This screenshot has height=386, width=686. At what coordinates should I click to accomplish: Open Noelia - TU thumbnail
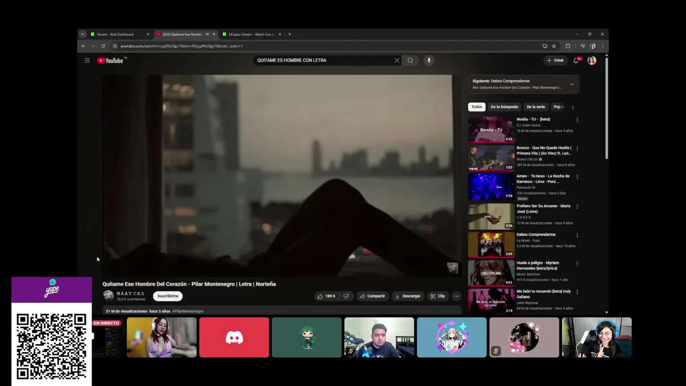pos(491,129)
